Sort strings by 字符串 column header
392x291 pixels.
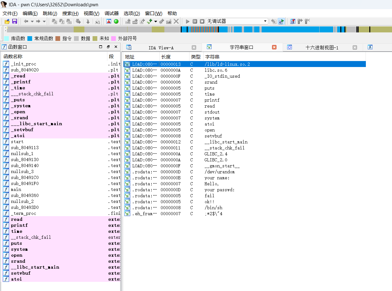click(x=284, y=57)
